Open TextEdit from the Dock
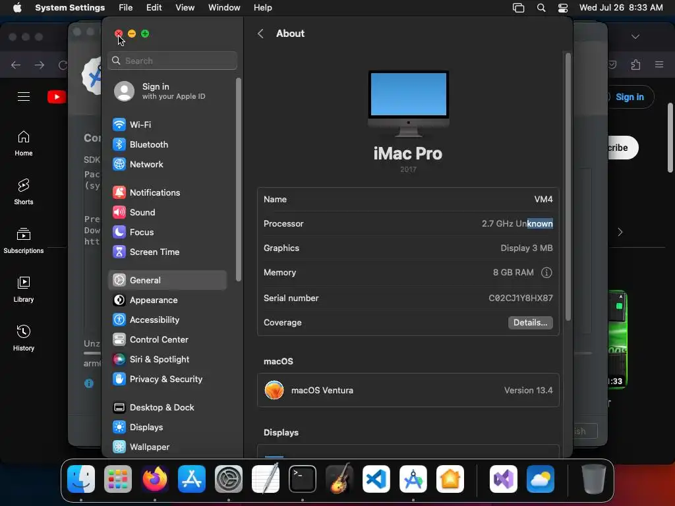Screen dimensions: 675x506 pyautogui.click(x=266, y=479)
